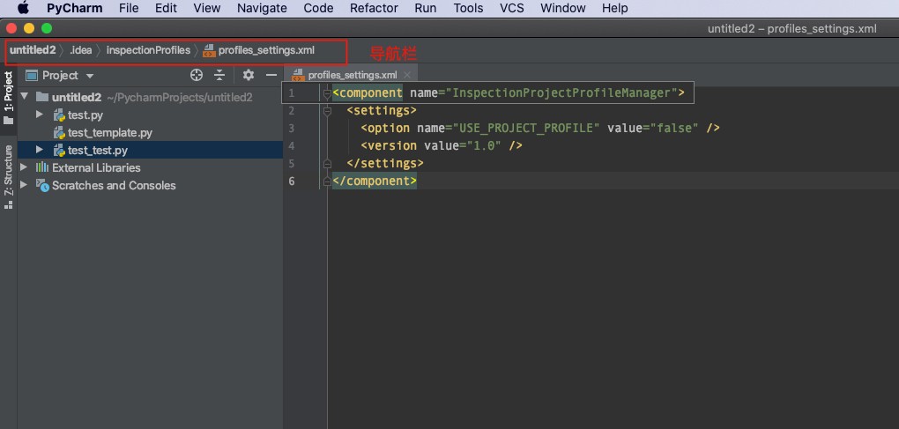Open the Tools menu
Image resolution: width=899 pixels, height=429 pixels.
tap(468, 8)
